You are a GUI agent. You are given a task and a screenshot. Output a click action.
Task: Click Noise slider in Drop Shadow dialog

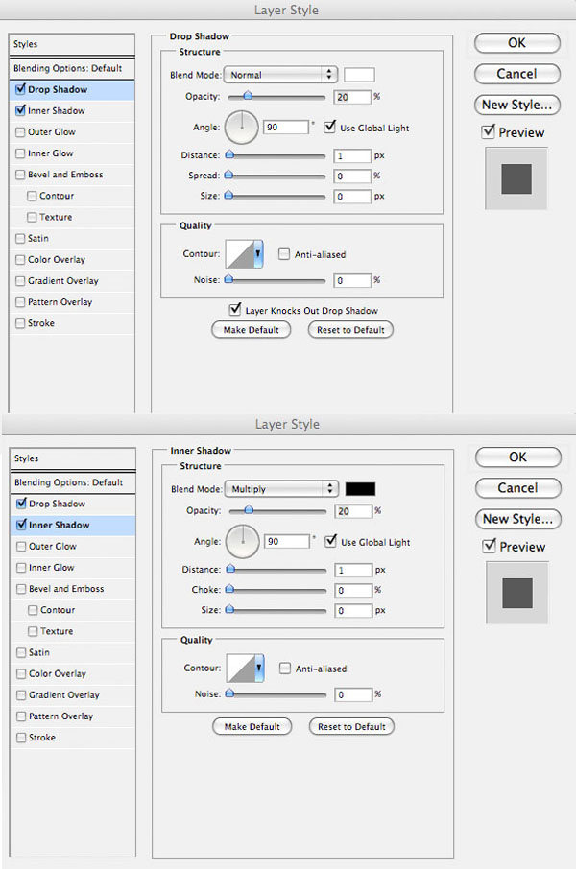tap(276, 280)
